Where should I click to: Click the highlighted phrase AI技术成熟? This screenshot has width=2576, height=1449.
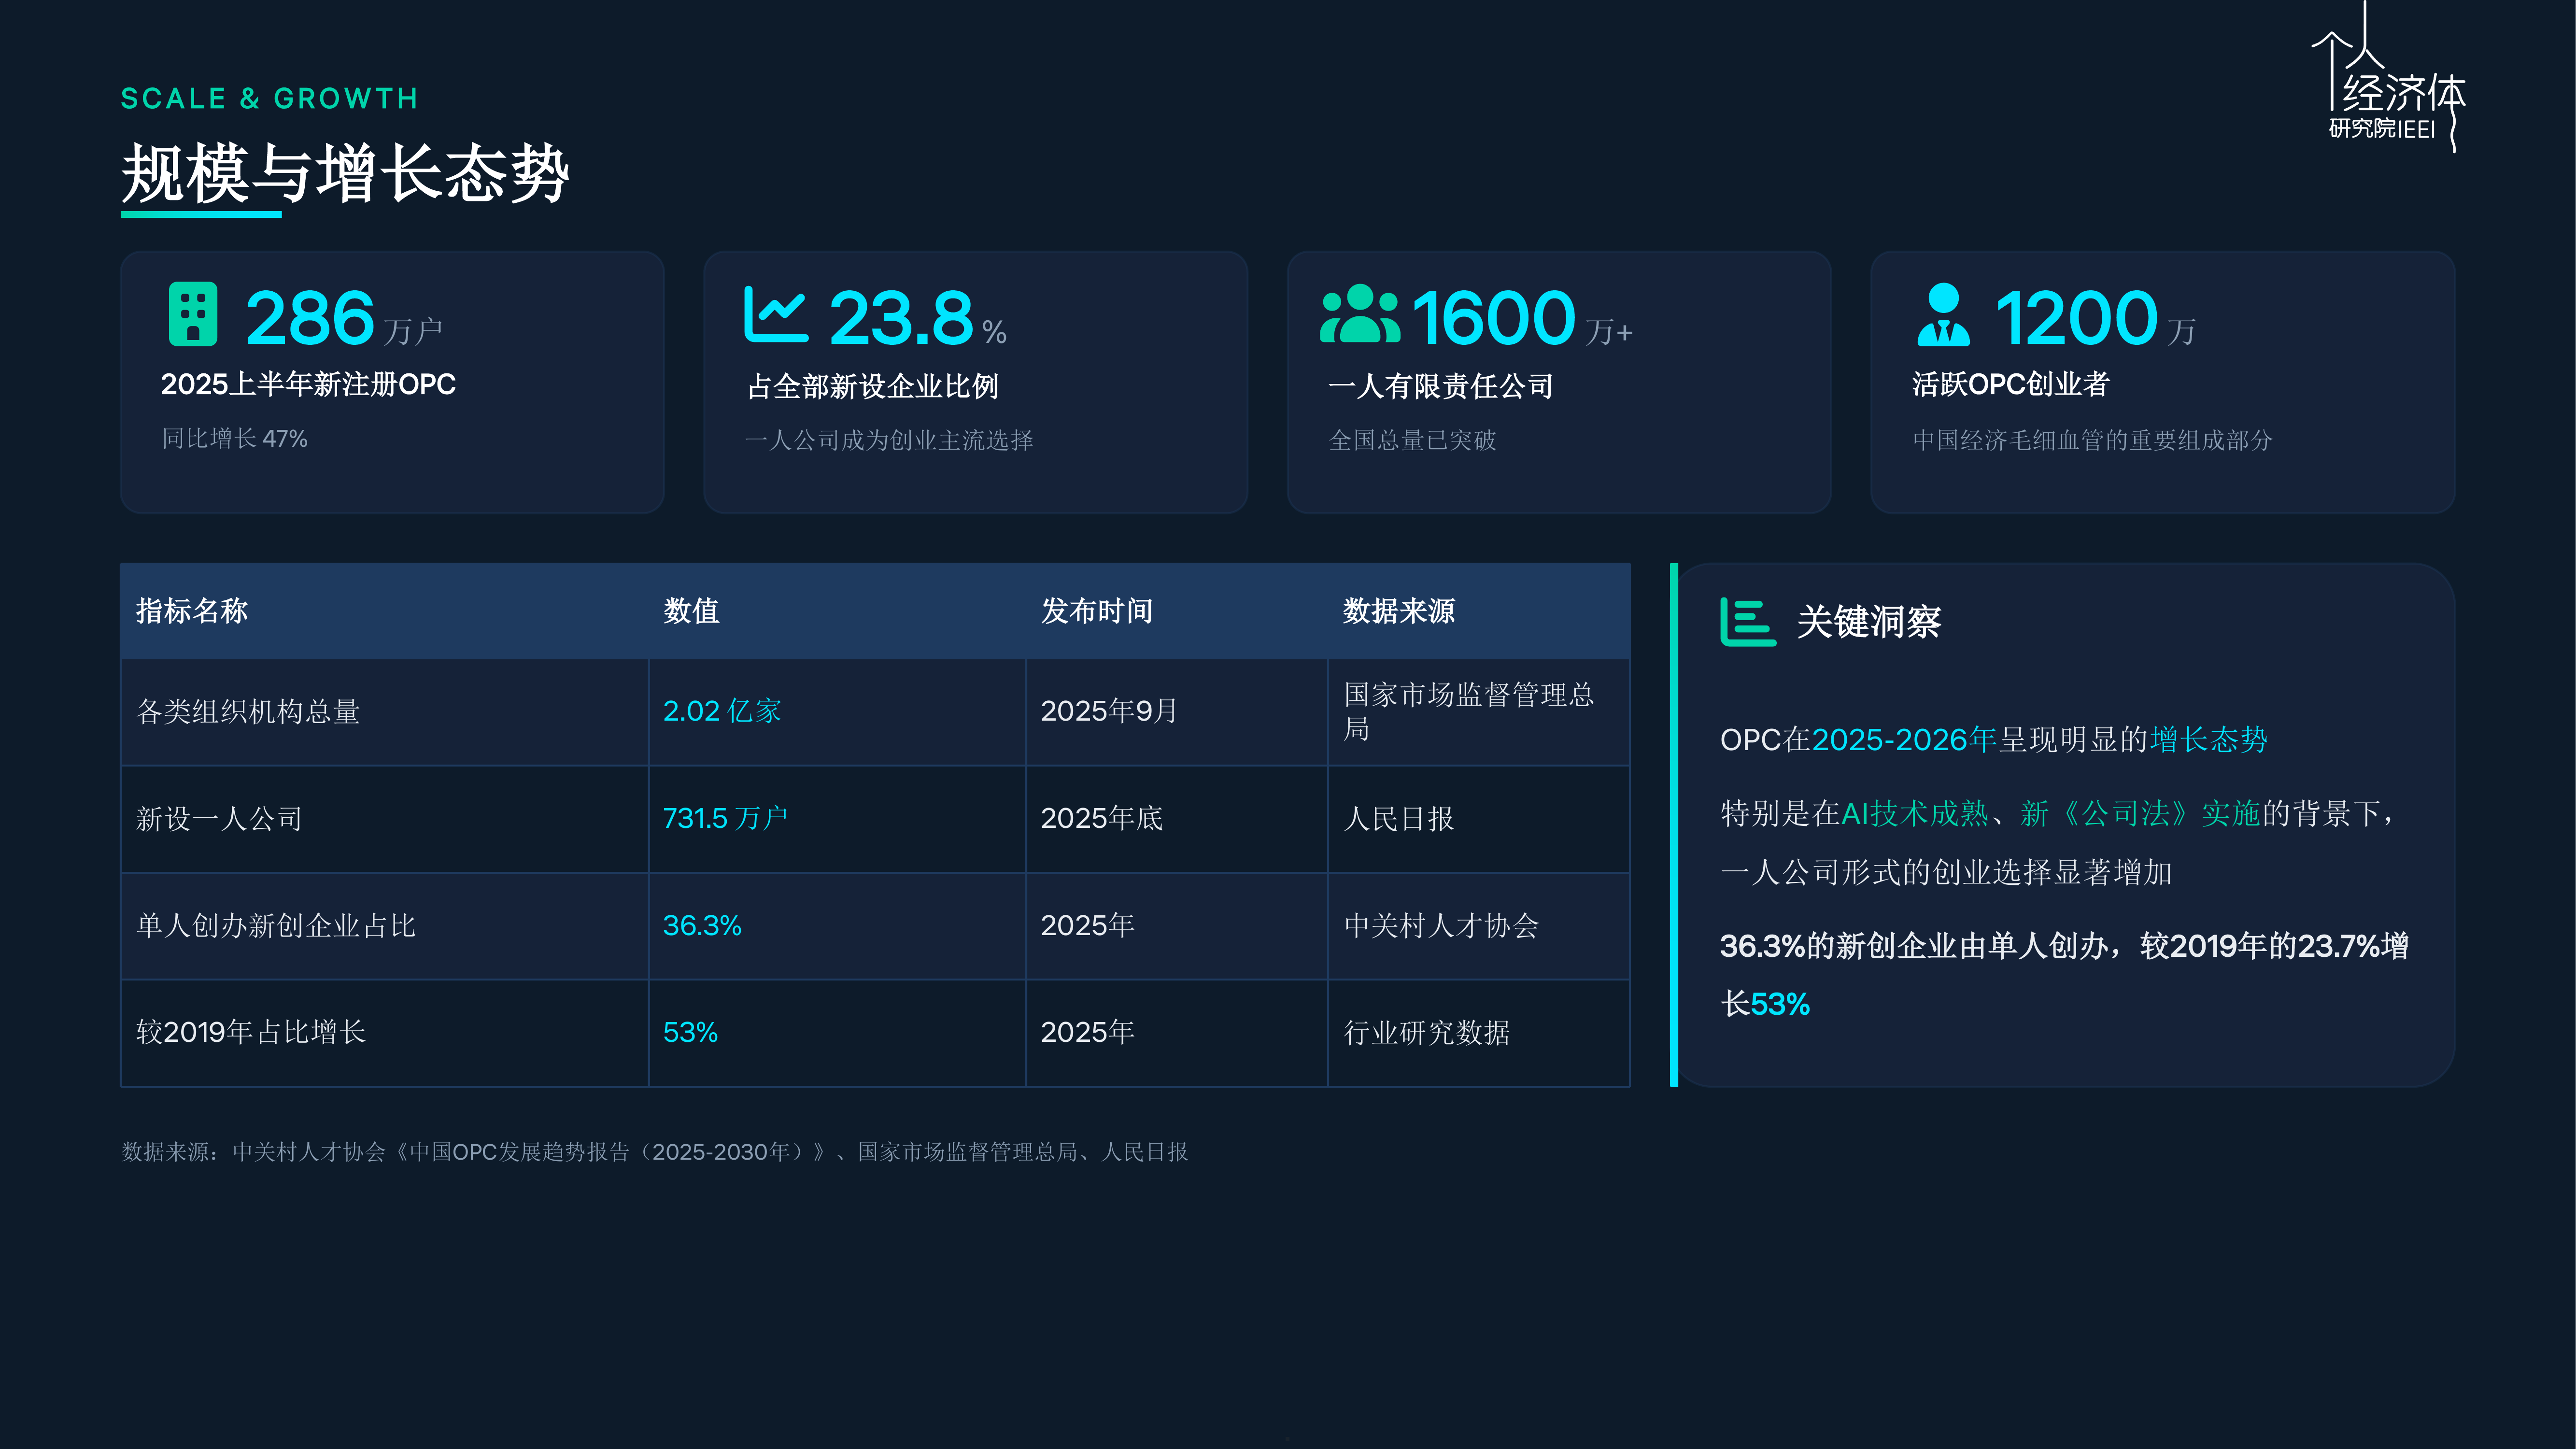pyautogui.click(x=1915, y=814)
